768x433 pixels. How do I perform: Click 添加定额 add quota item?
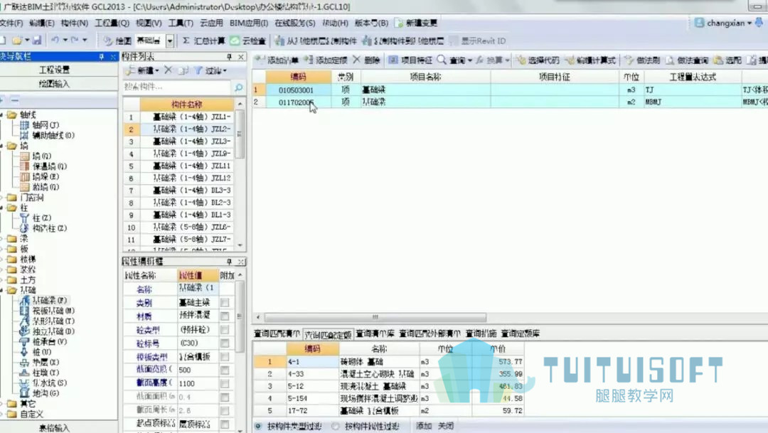coord(326,60)
